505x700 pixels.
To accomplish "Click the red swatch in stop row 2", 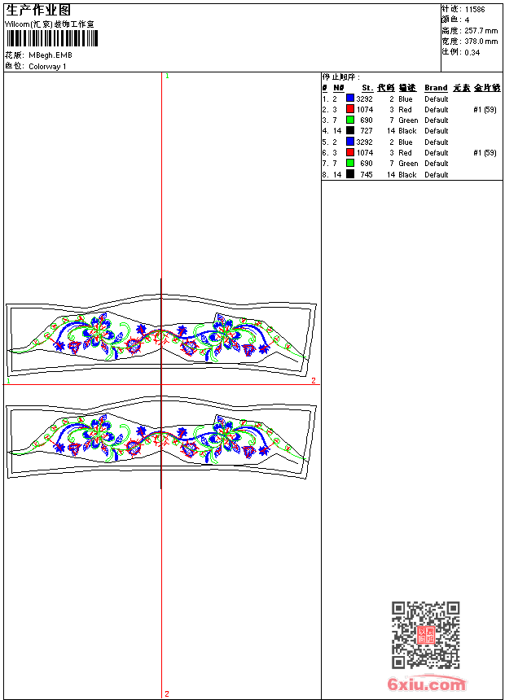I will click(350, 109).
